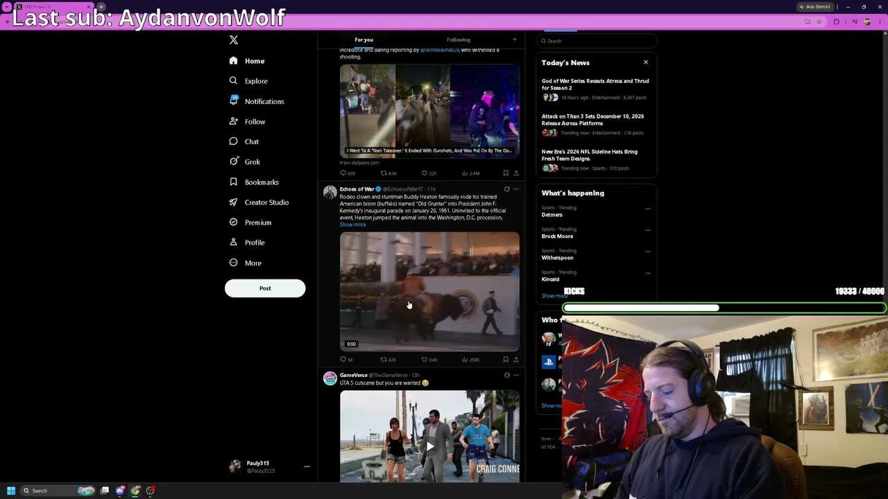The height and width of the screenshot is (499, 888).
Task: Open more options for Kincaid trend
Action: (x=648, y=273)
